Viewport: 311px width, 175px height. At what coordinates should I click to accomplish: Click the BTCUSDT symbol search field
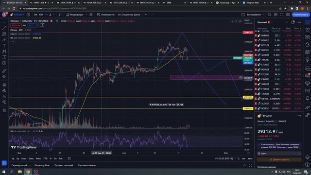[17, 15]
